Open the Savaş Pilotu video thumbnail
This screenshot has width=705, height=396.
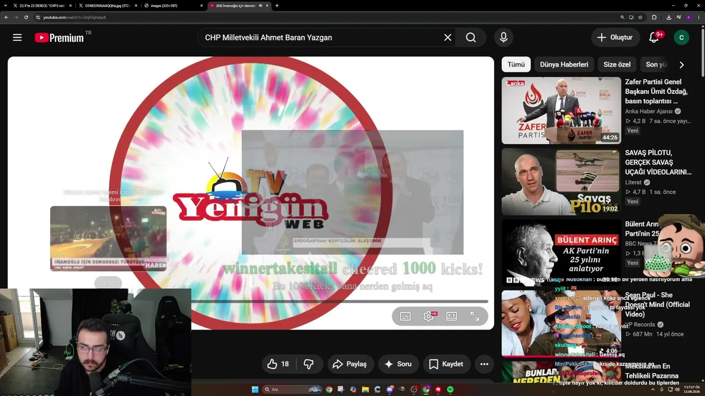pyautogui.click(x=561, y=182)
